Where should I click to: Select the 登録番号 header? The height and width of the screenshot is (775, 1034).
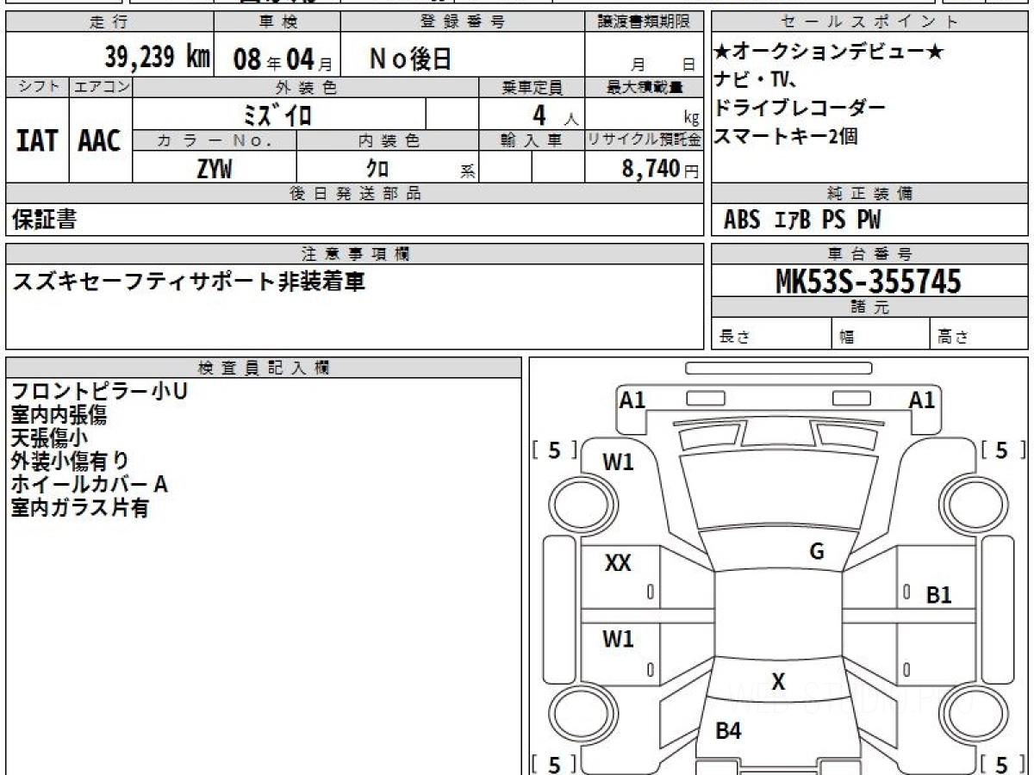(463, 22)
